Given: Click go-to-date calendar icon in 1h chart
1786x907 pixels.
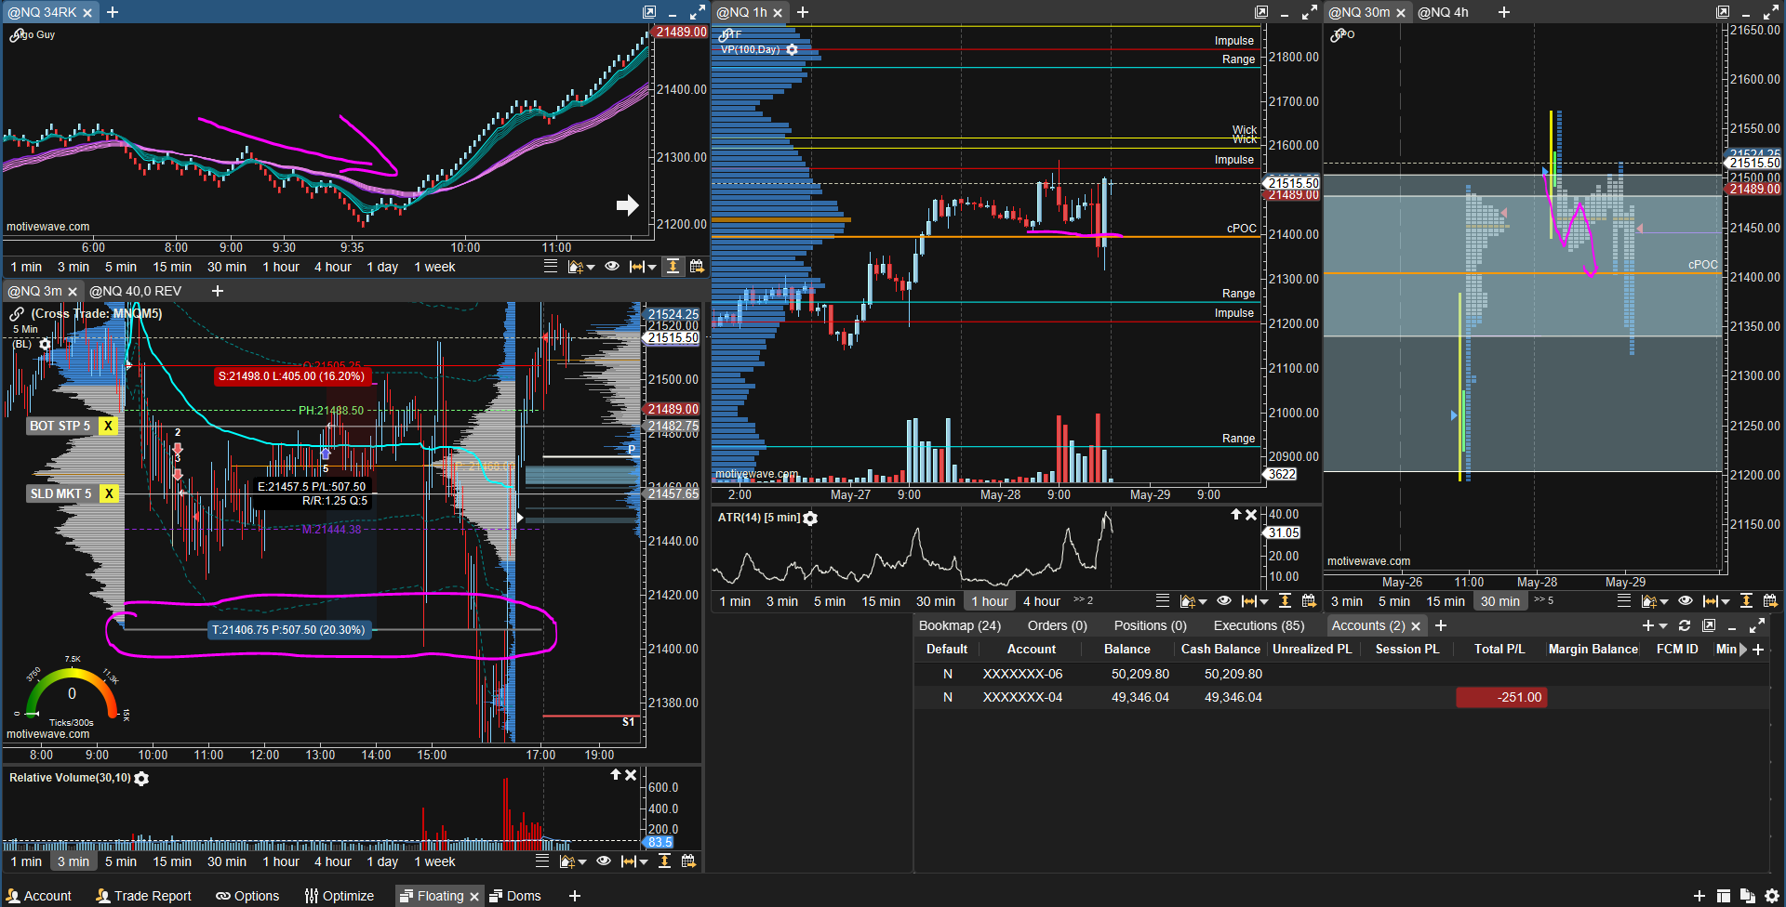Looking at the screenshot, I should pyautogui.click(x=1309, y=601).
